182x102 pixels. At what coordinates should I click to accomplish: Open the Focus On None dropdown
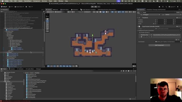tap(87, 12)
